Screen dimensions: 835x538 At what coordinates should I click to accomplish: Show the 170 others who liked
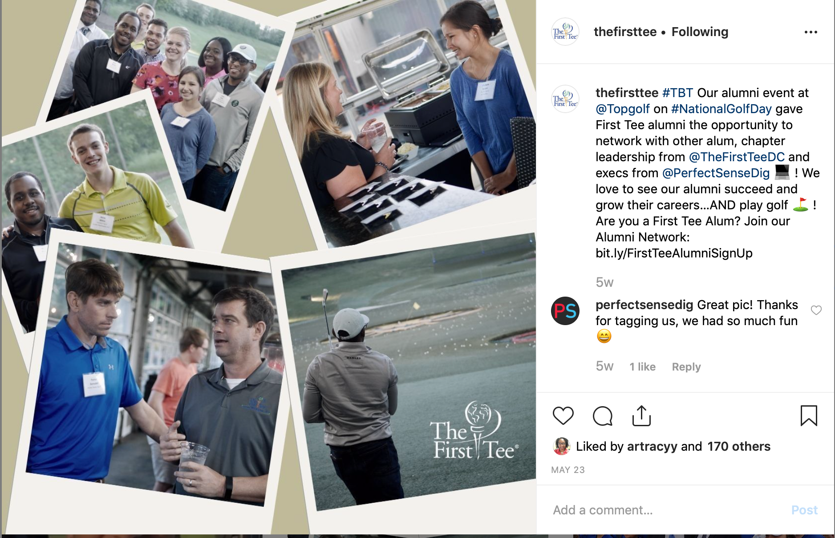[739, 446]
